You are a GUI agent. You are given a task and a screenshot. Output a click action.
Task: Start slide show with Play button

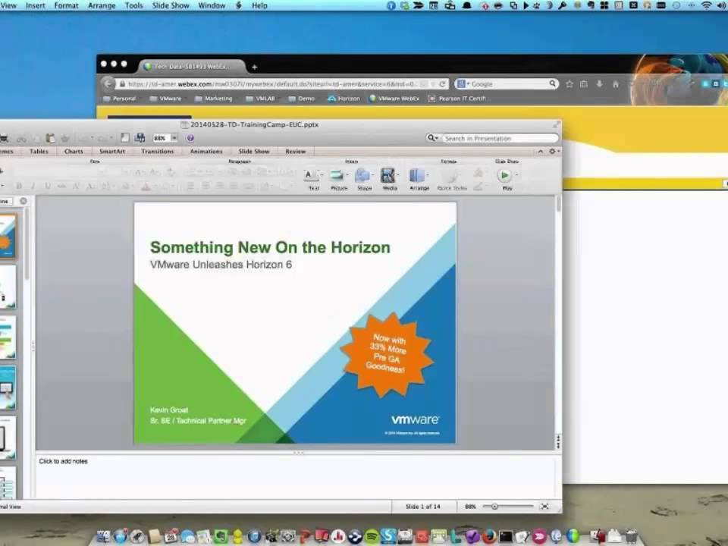[504, 175]
